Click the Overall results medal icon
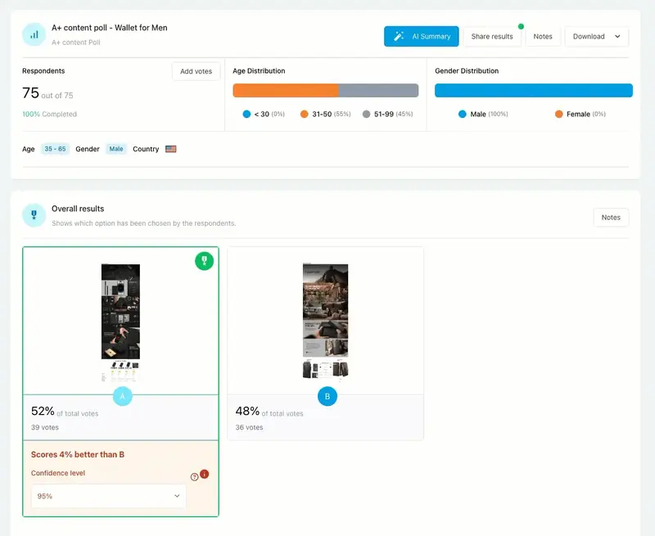Viewport: 655px width, 536px height. pos(34,215)
